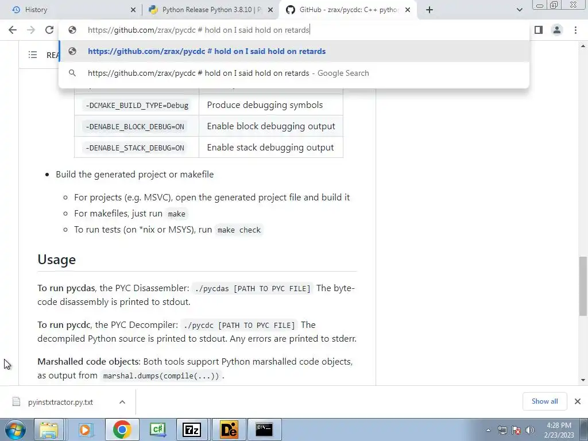
Task: Switch to the History tab
Action: click(x=71, y=10)
